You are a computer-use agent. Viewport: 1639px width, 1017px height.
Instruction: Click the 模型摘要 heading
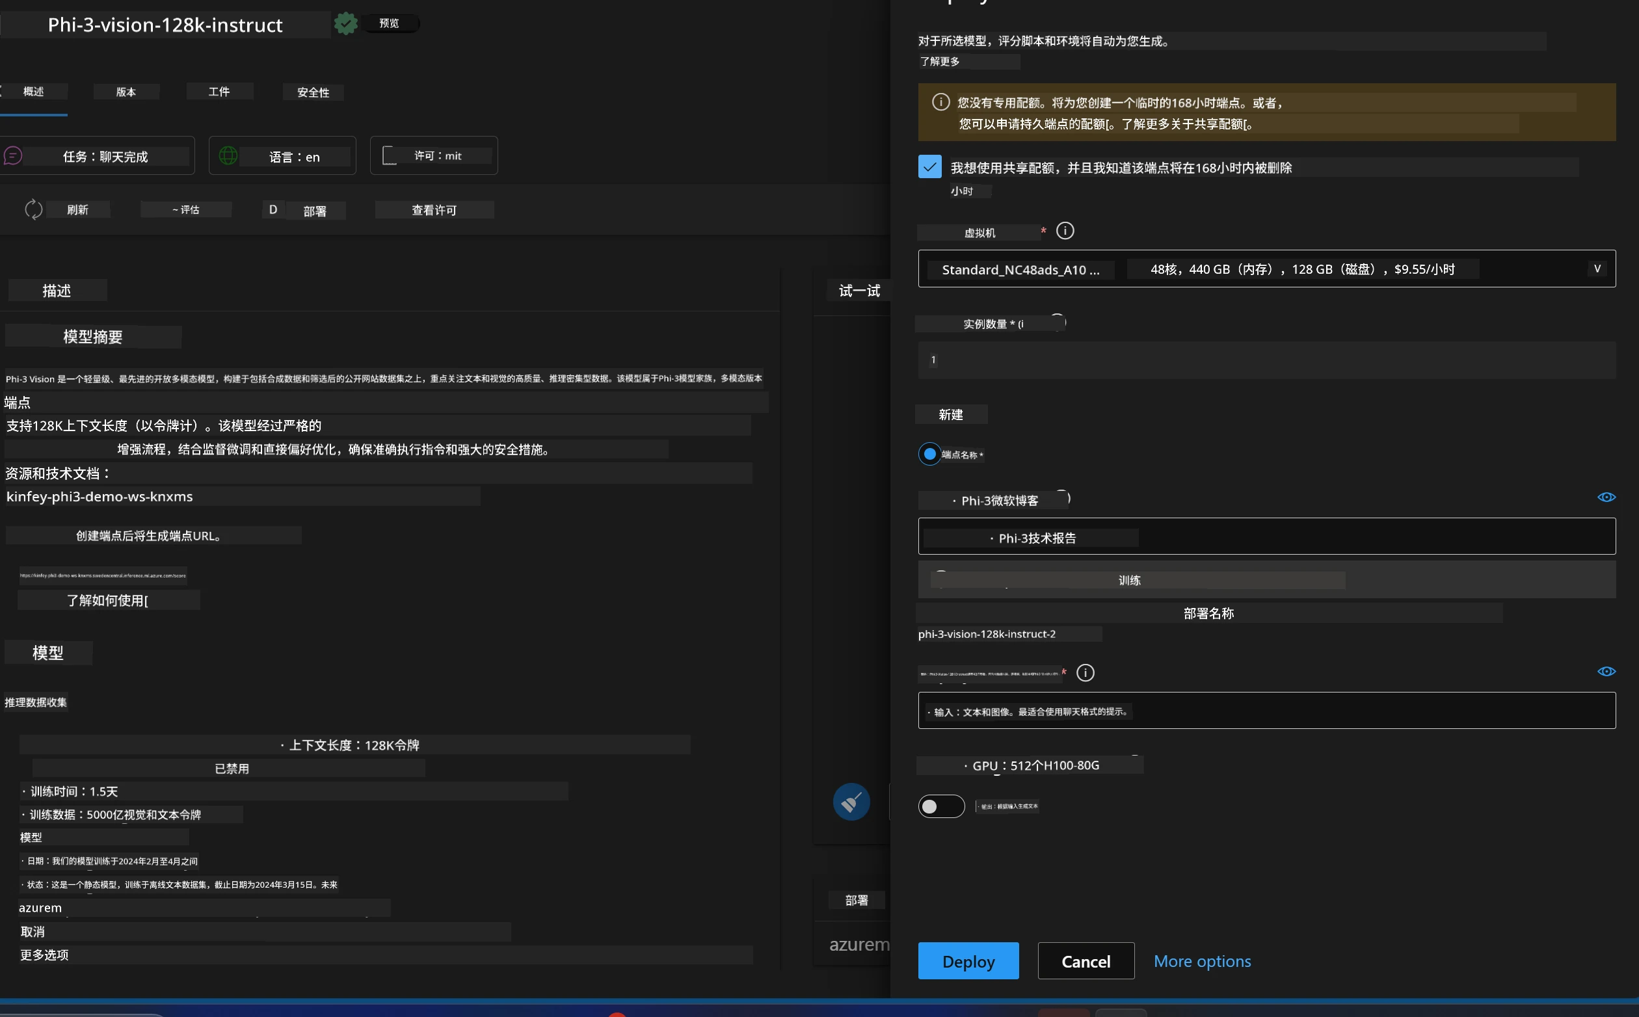(x=93, y=336)
